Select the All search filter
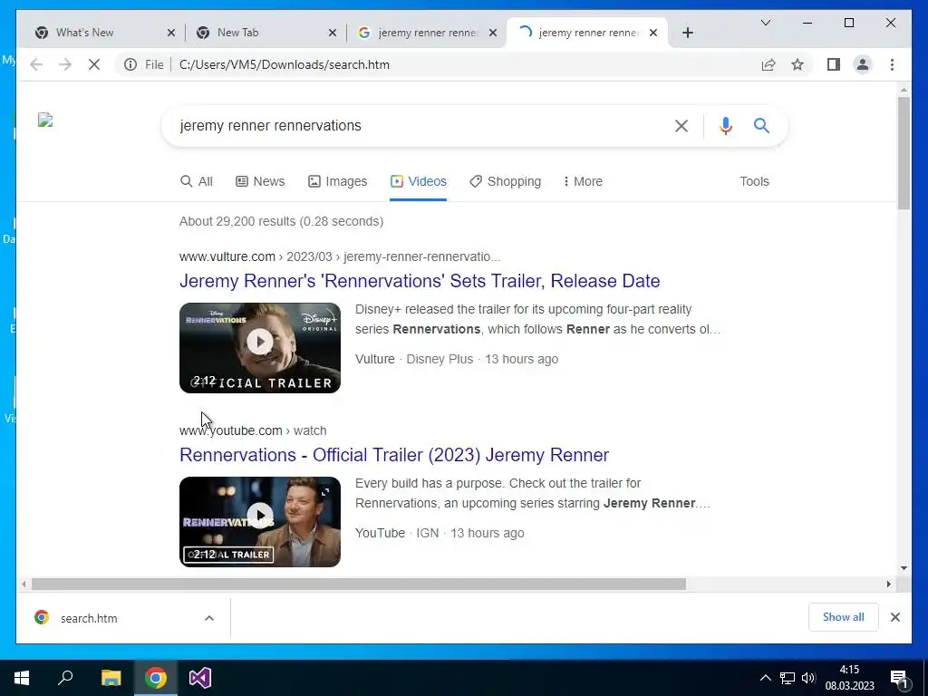928x696 pixels. [x=197, y=181]
